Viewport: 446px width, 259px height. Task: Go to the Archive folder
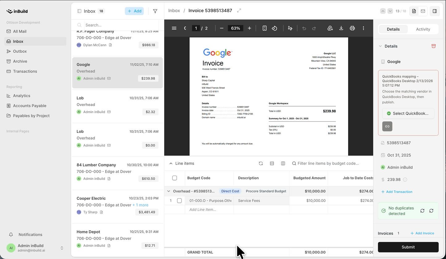(35, 61)
